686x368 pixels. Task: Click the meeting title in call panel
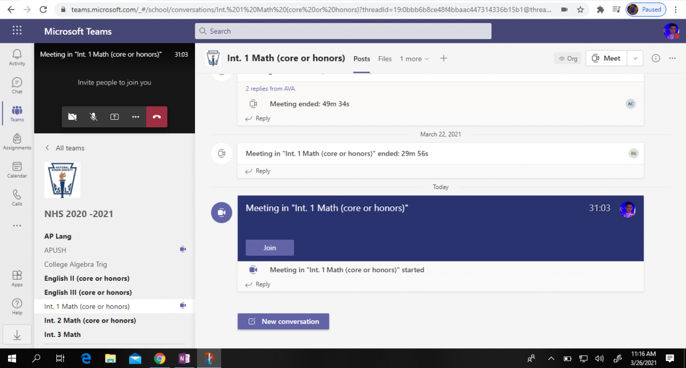coord(101,55)
